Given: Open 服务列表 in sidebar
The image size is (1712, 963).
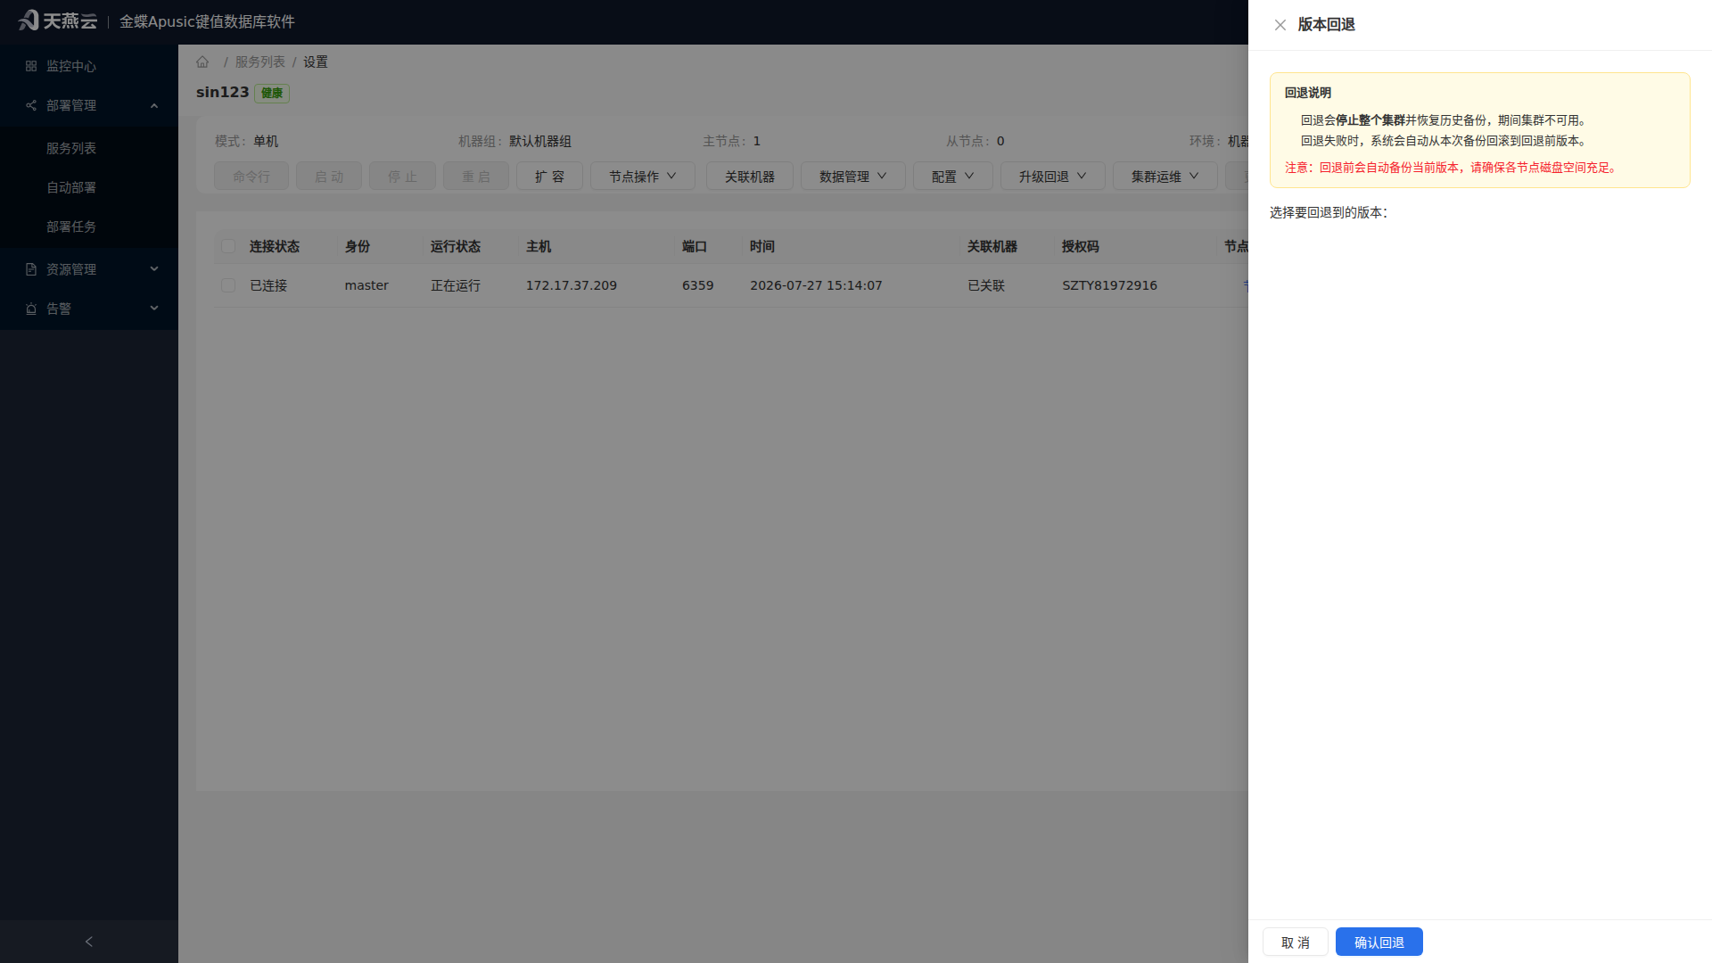Looking at the screenshot, I should tap(89, 148).
